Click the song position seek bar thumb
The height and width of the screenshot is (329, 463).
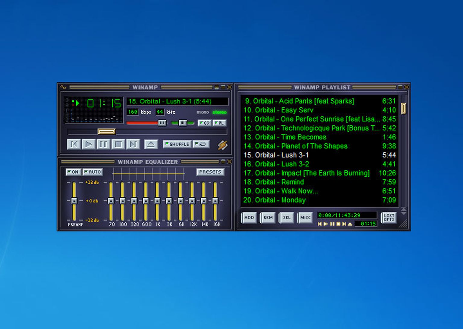point(107,131)
